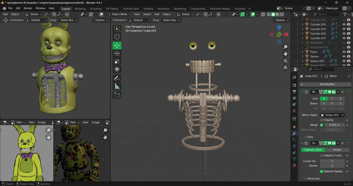Choose the Rotate tool
This screenshot has height=186, width=353.
click(117, 53)
